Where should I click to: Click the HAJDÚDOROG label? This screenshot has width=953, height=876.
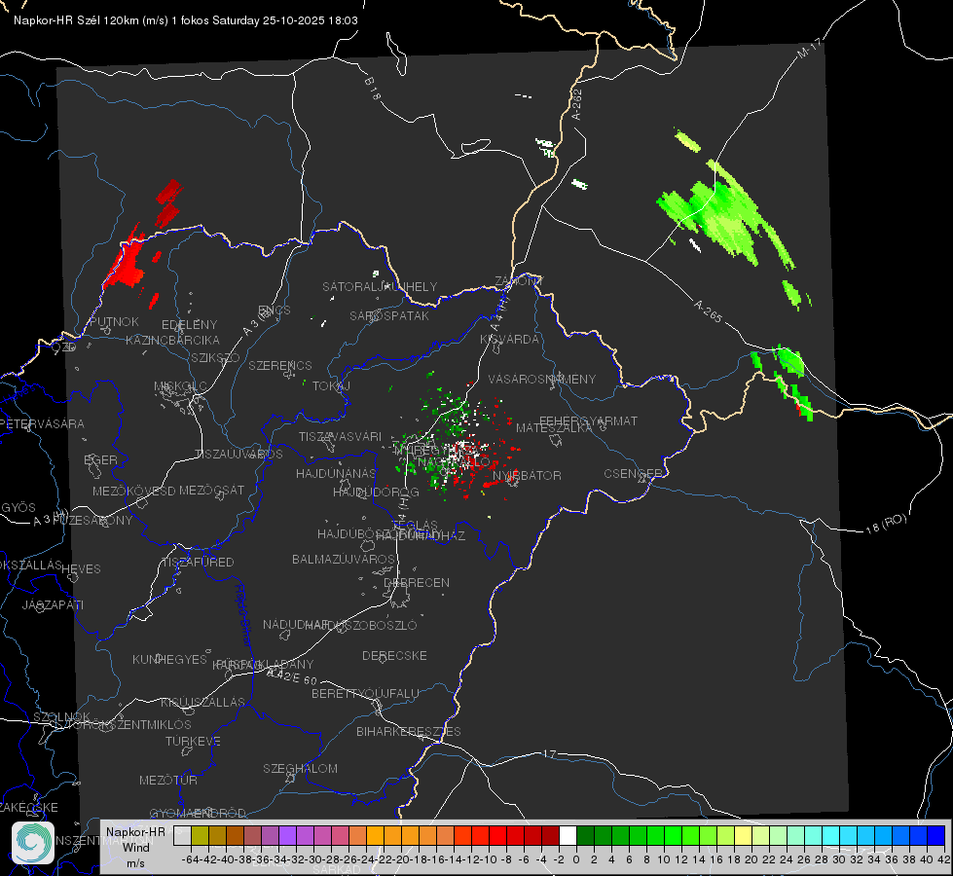click(x=376, y=492)
